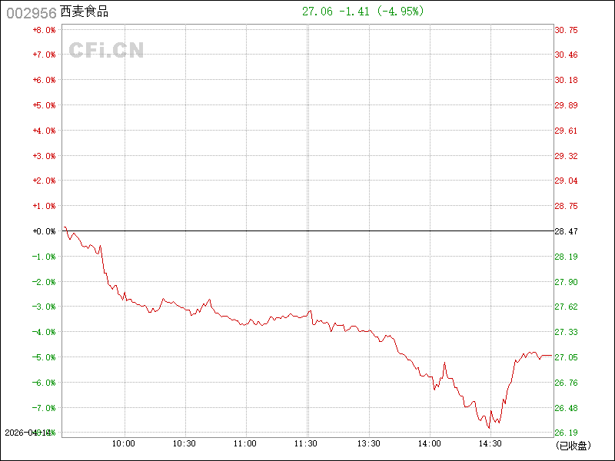
Task: Click the 11:30 time axis label
Action: (x=307, y=443)
